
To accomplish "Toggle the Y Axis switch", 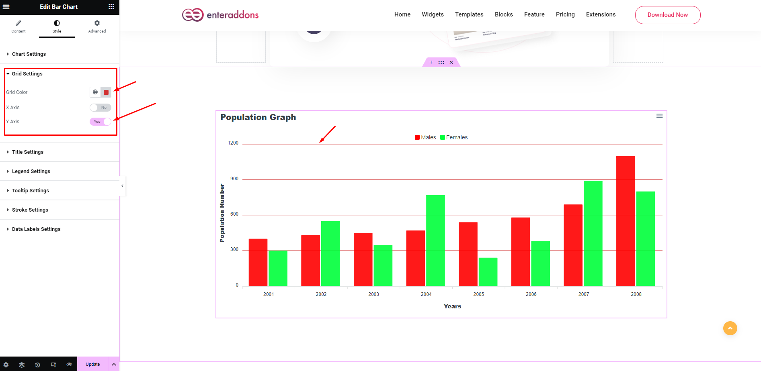I will (101, 122).
